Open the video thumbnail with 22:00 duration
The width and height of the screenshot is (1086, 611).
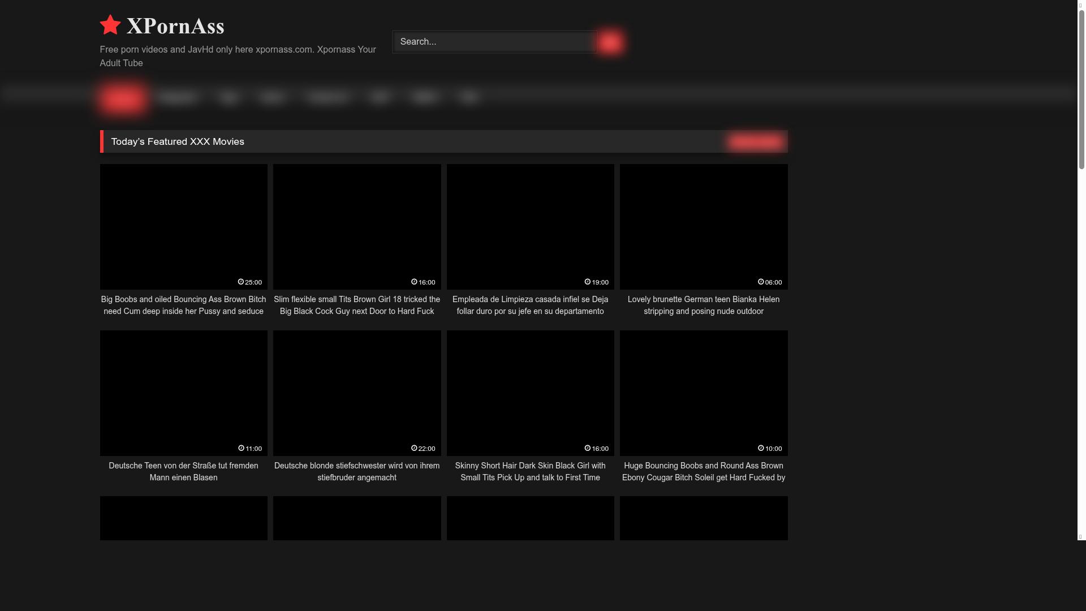pos(357,393)
